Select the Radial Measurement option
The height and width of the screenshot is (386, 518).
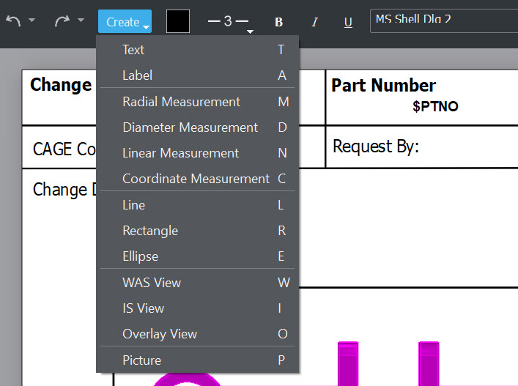pyautogui.click(x=181, y=102)
